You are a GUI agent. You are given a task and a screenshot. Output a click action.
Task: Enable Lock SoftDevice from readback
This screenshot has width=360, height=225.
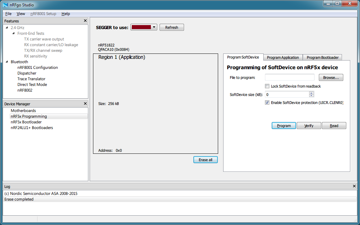(x=267, y=86)
